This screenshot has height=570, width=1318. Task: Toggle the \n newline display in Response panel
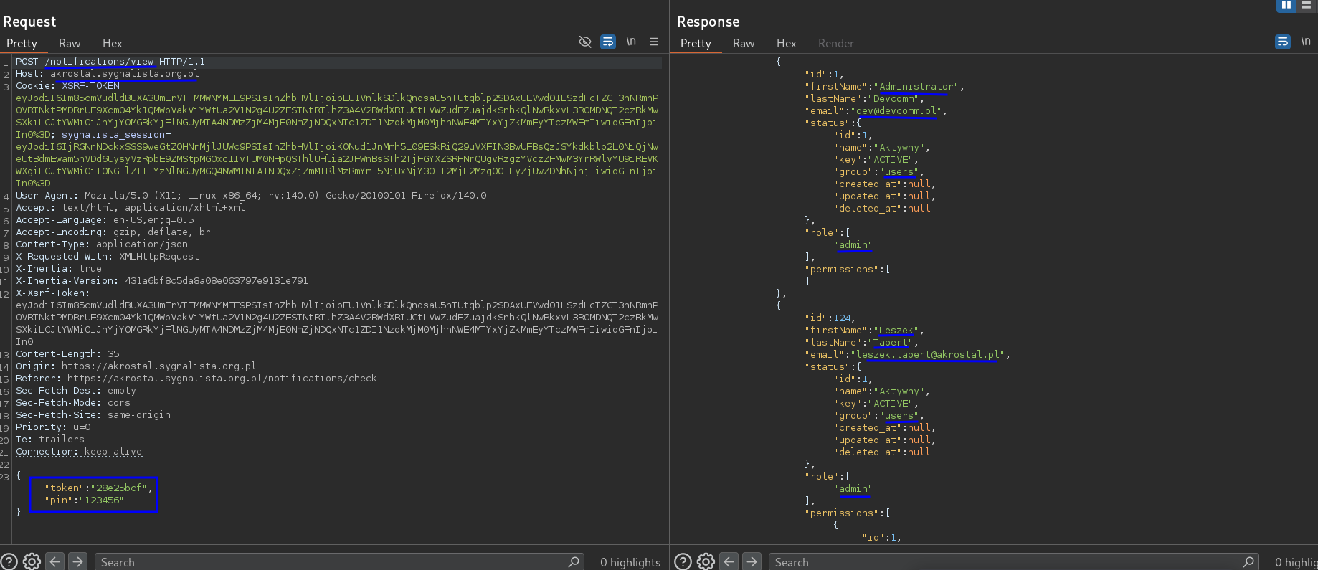coord(1306,42)
